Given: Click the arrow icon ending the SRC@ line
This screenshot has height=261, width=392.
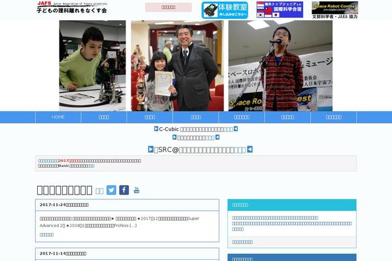Looking at the screenshot, I should tap(250, 149).
